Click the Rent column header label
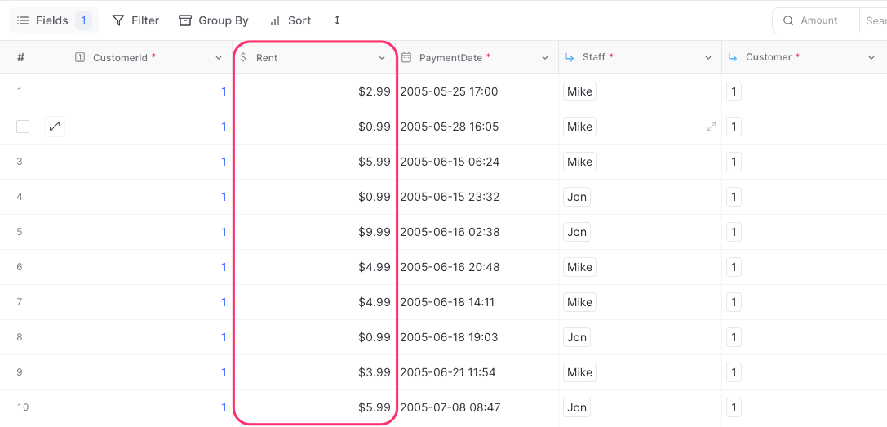 point(267,58)
